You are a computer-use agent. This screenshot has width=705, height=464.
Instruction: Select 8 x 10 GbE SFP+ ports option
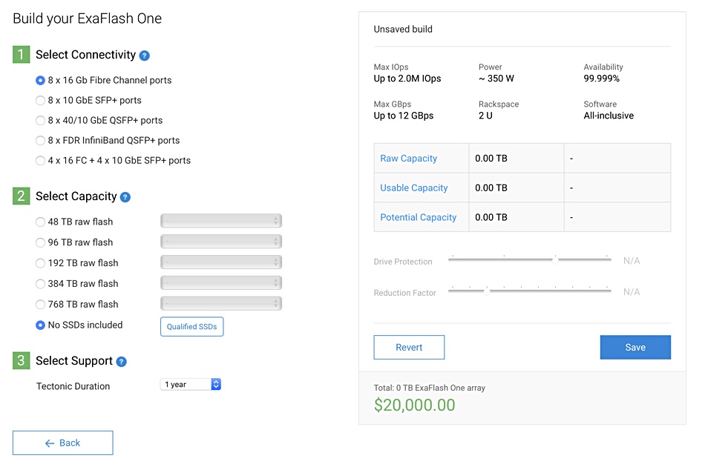click(x=41, y=101)
